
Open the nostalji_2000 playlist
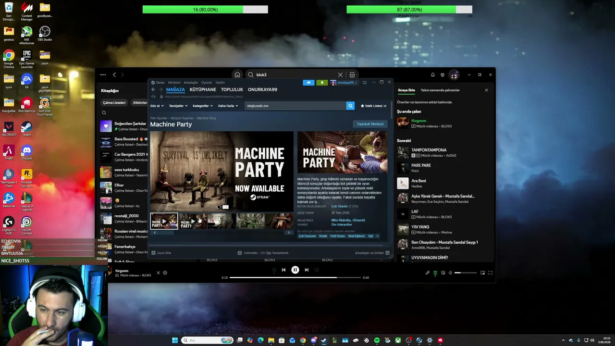[124, 218]
